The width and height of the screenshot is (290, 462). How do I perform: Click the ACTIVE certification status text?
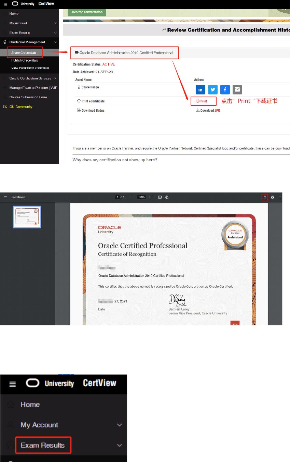[109, 64]
